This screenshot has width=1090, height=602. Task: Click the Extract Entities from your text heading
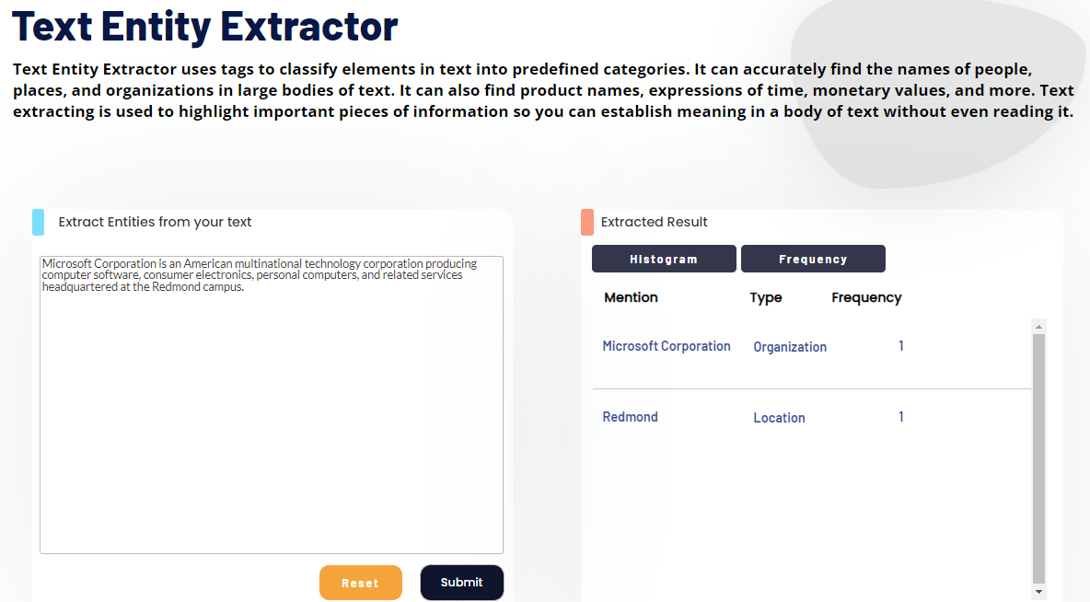coord(153,222)
